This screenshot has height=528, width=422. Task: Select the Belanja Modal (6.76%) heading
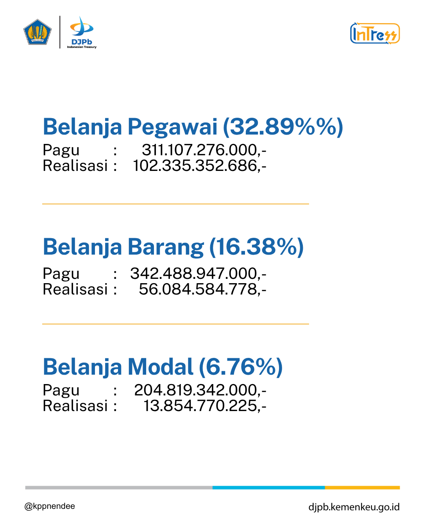coord(163,367)
